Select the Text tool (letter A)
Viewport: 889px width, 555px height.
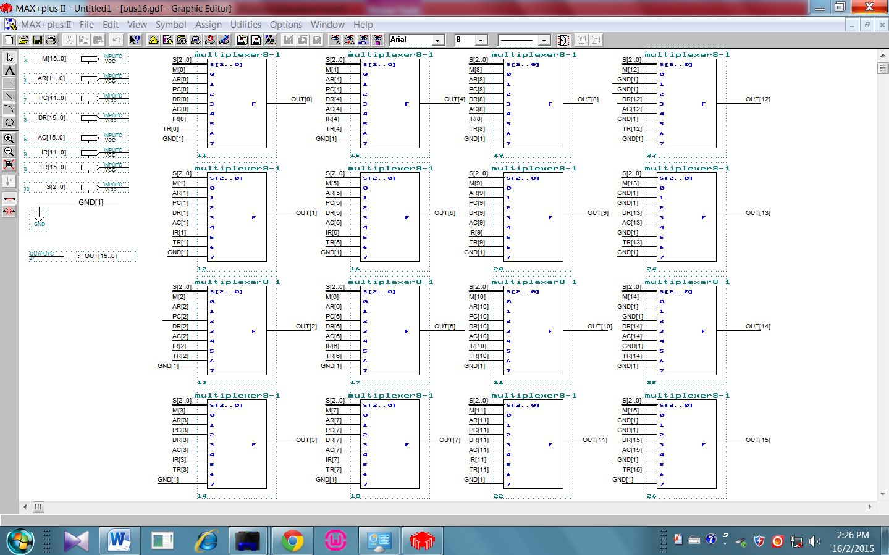coord(9,70)
